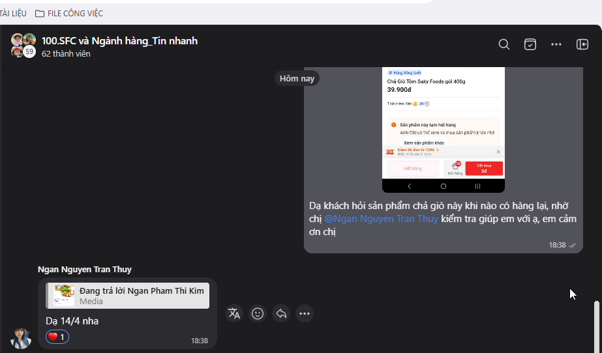The image size is (602, 353).
Task: Open the three-dots menu in chat header
Action: coord(556,44)
